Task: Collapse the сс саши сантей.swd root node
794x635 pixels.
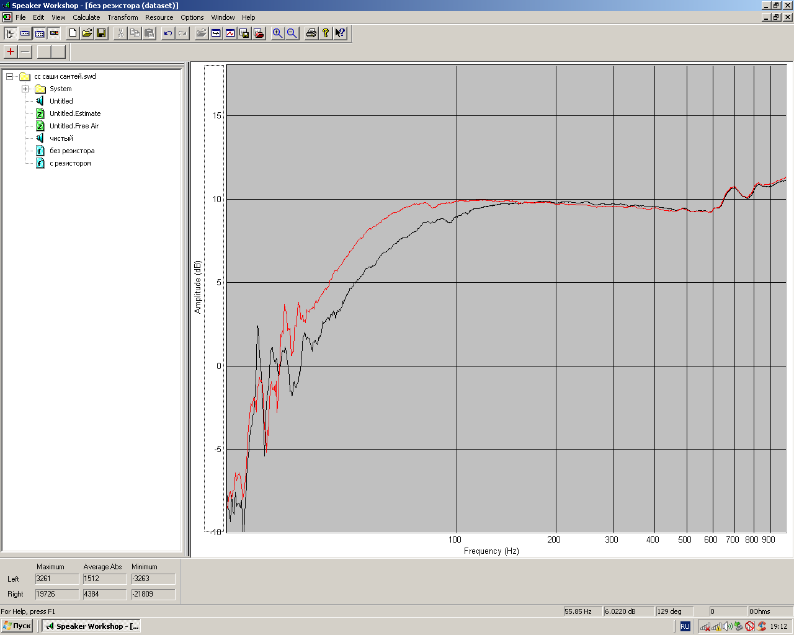Action: click(x=9, y=76)
